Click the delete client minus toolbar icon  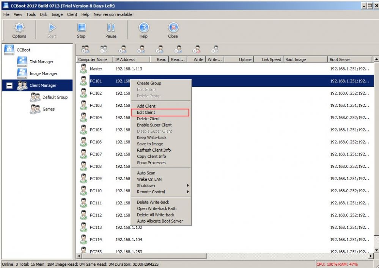tap(178, 49)
